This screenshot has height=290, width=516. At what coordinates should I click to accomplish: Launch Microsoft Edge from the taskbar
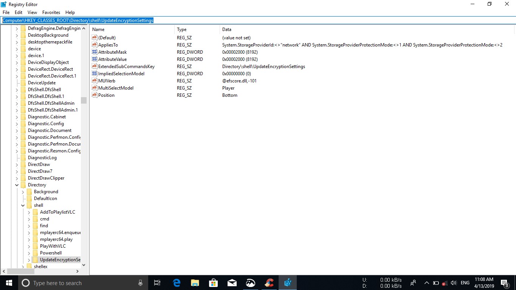pyautogui.click(x=177, y=283)
